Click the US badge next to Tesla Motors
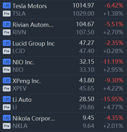127x132 pixels. (x=7, y=6)
